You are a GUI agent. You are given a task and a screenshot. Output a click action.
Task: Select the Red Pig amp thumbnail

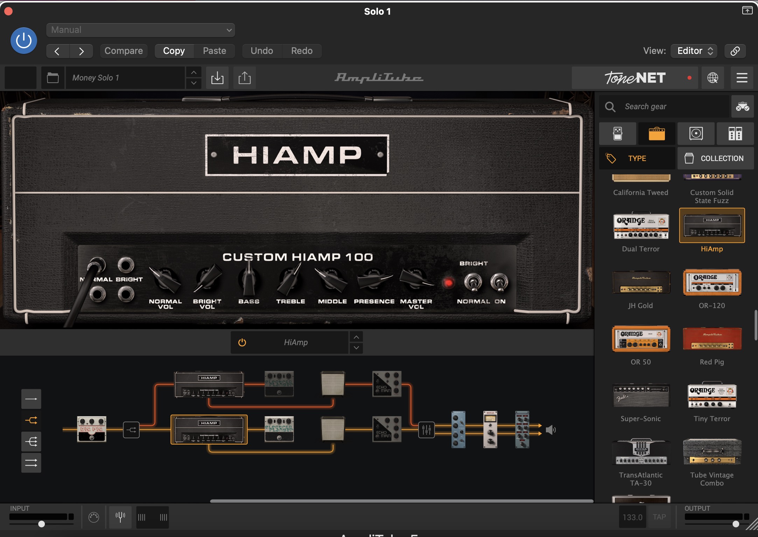click(x=712, y=339)
